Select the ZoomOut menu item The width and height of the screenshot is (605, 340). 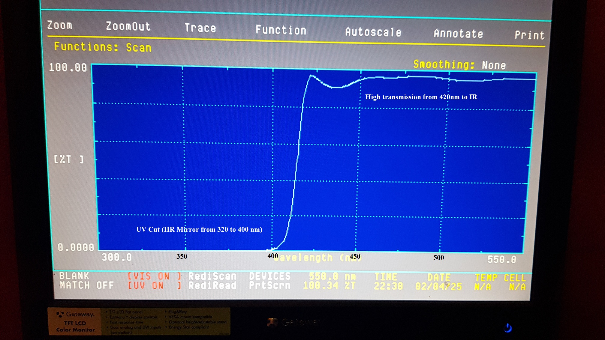point(128,26)
